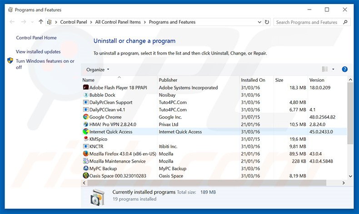The height and width of the screenshot is (214, 359).
Task: Click the 48.0.2564.82 version cell
Action: 322,117
